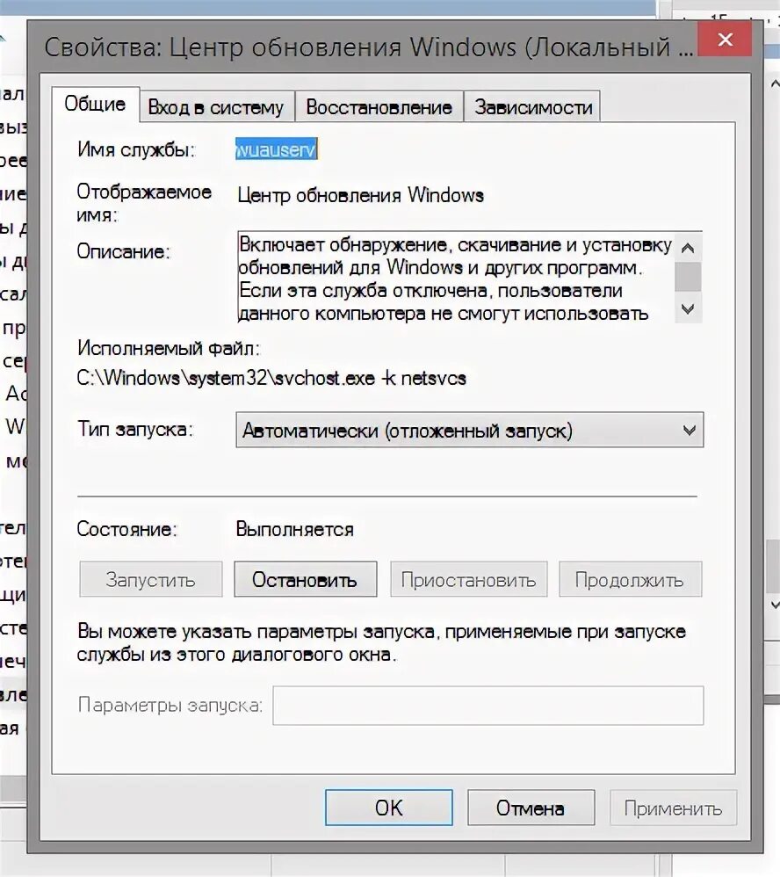Click description scrollbar down arrow
Viewport: 780px width, 877px height.
[x=689, y=308]
